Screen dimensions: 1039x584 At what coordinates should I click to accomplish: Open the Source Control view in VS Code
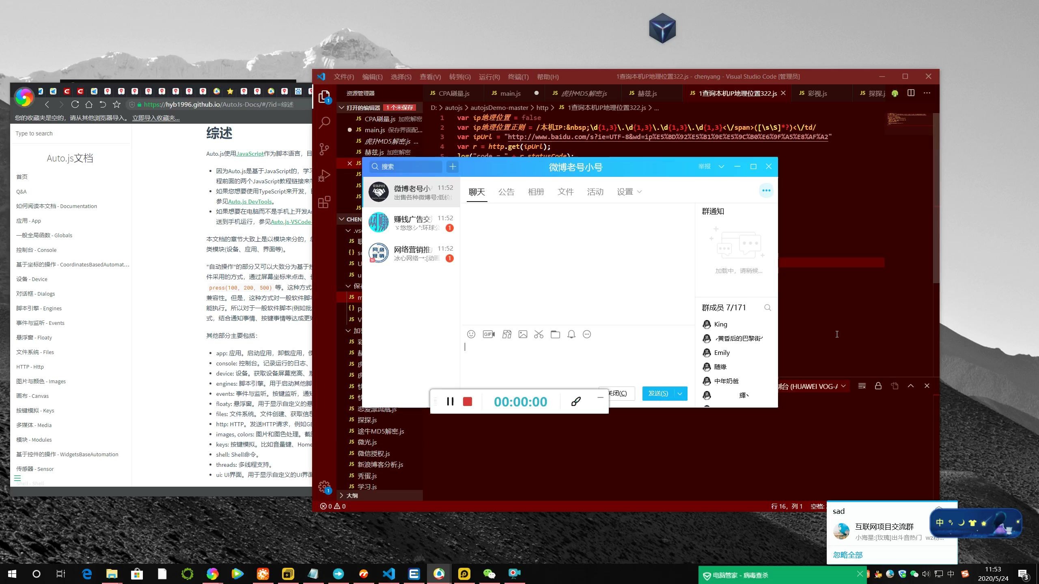click(324, 149)
